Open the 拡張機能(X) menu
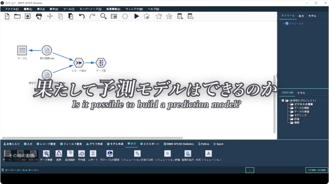This screenshot has height=184, width=329. (114, 9)
